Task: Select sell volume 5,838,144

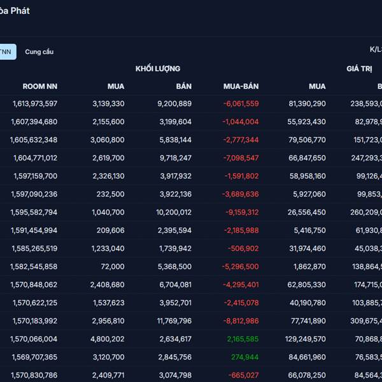Action: pos(176,140)
